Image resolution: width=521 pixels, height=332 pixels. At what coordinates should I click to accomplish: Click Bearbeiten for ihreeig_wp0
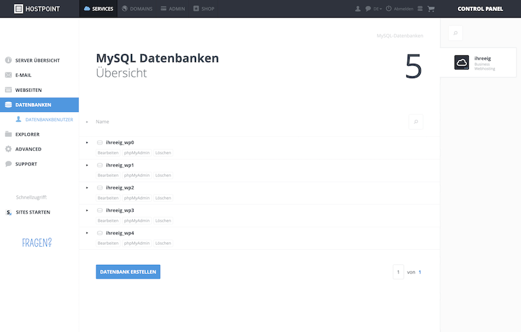coord(108,153)
